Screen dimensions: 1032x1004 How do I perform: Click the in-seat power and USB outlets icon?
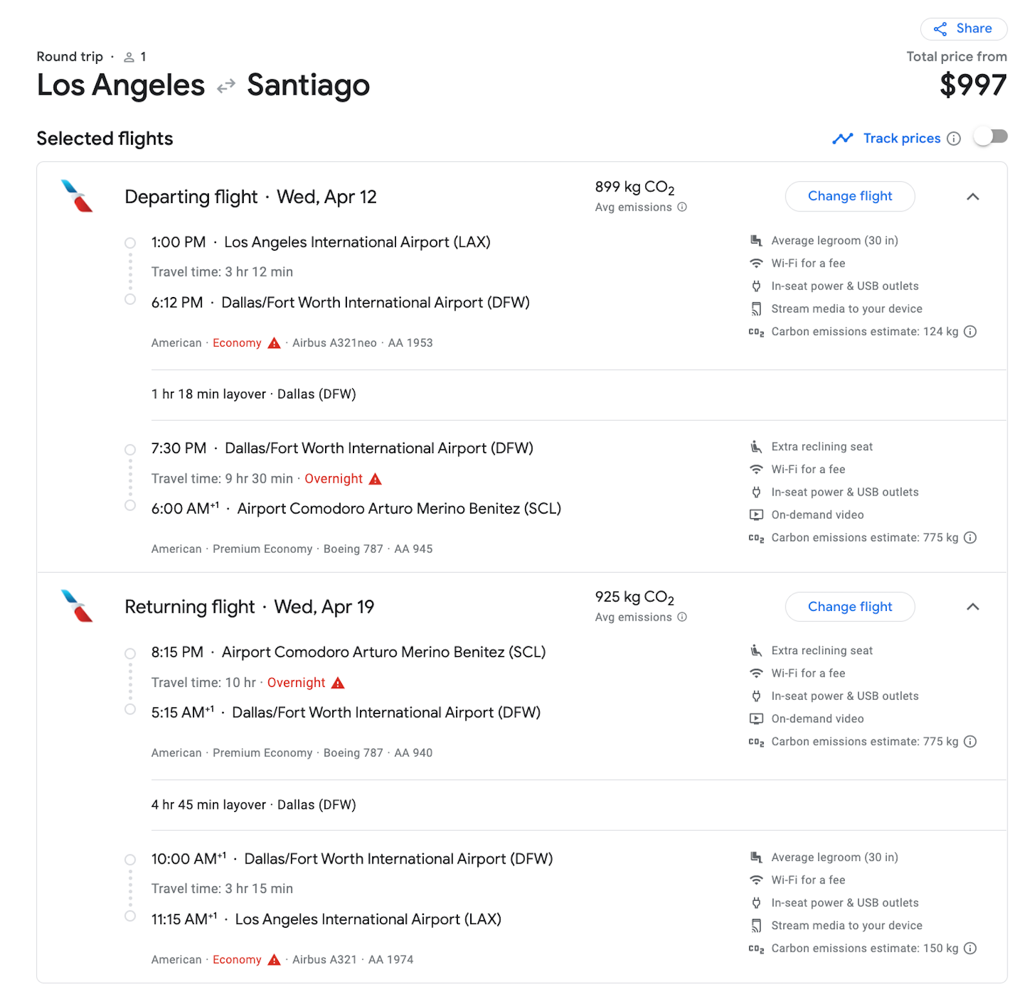point(755,285)
